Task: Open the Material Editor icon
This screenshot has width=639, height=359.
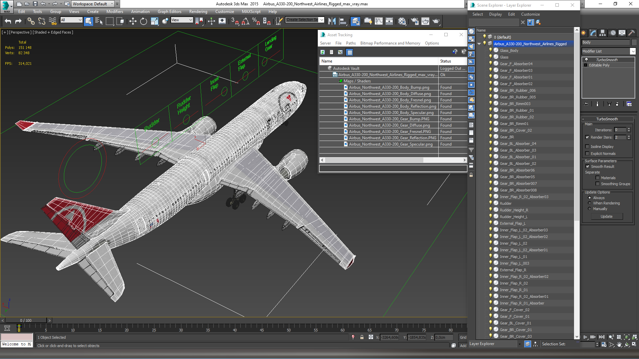Action: pyautogui.click(x=402, y=21)
